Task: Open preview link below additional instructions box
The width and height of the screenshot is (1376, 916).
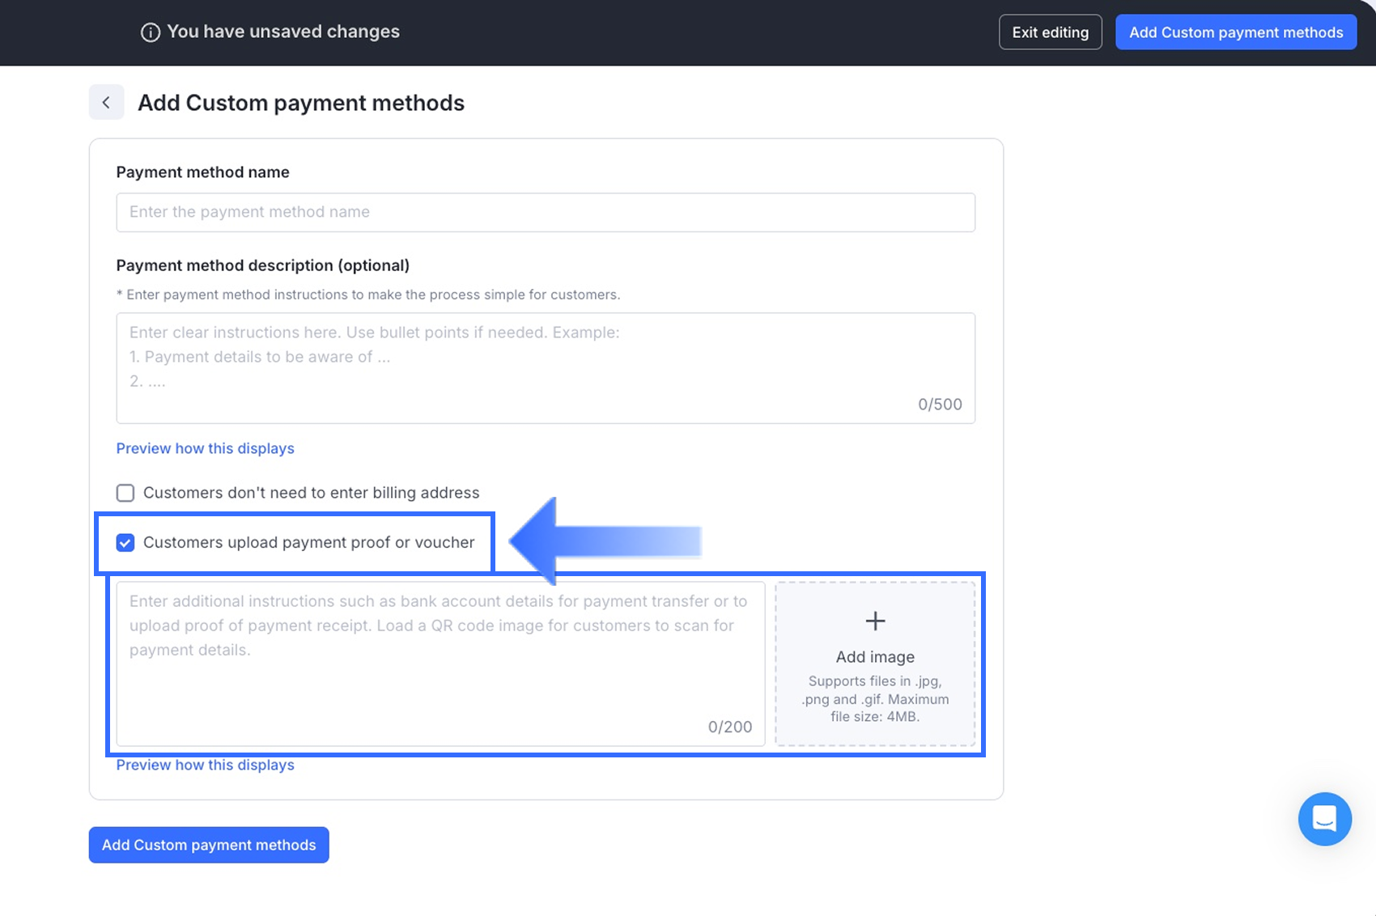Action: coord(205,765)
